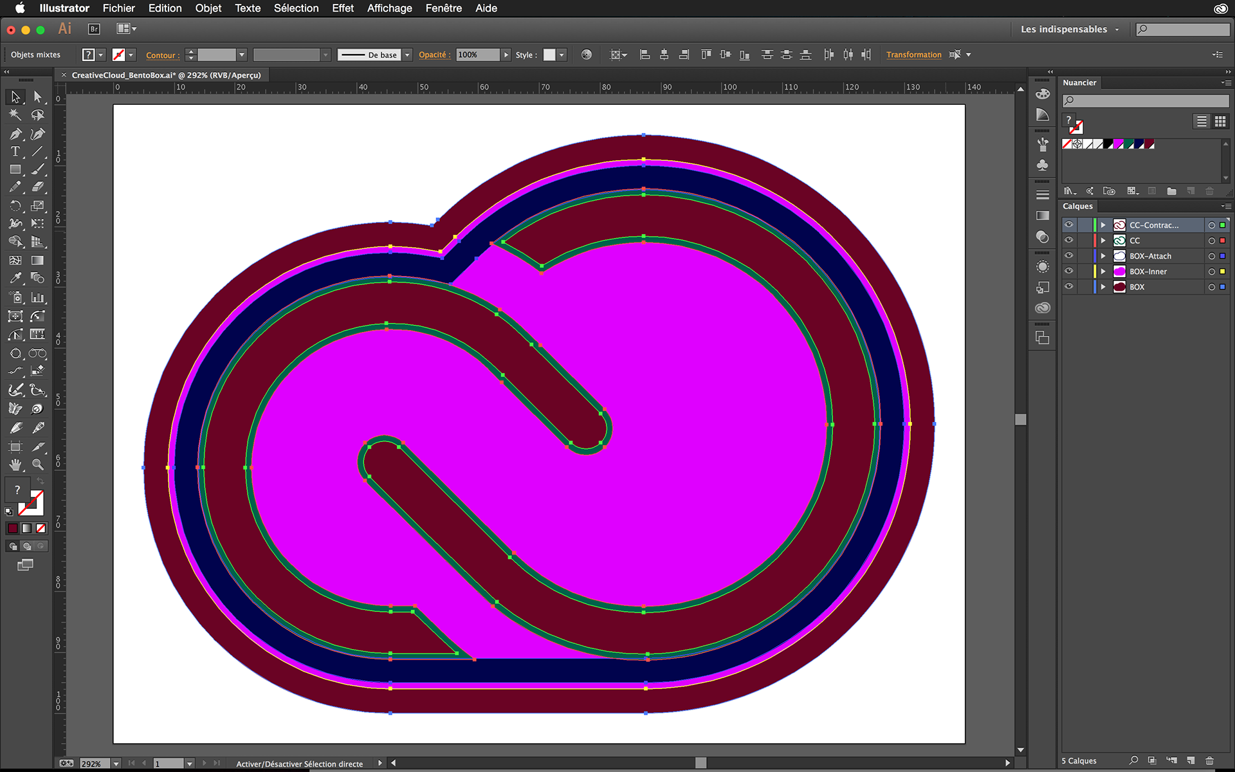
Task: Select the Hand tool
Action: 15,464
